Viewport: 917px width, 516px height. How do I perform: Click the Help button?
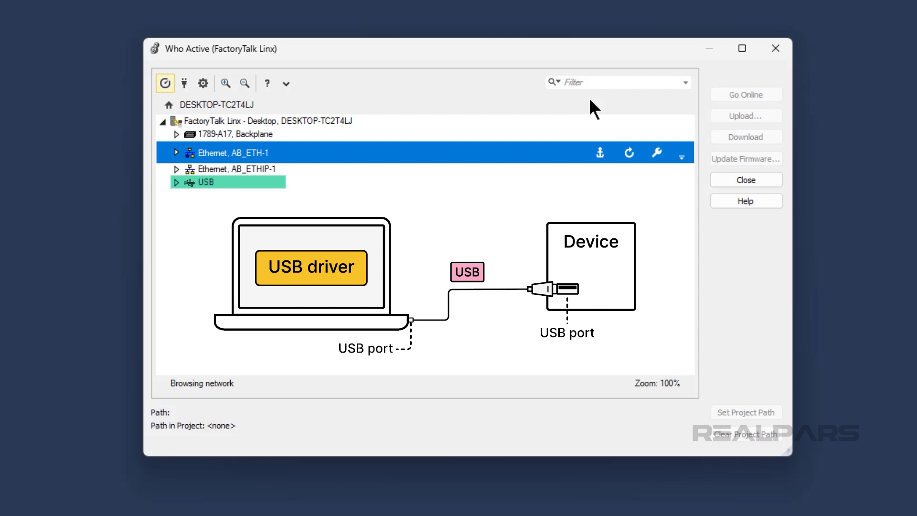click(746, 201)
